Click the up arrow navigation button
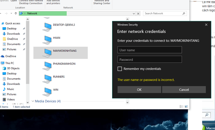This screenshot has width=215, height=130. click(x=16, y=14)
